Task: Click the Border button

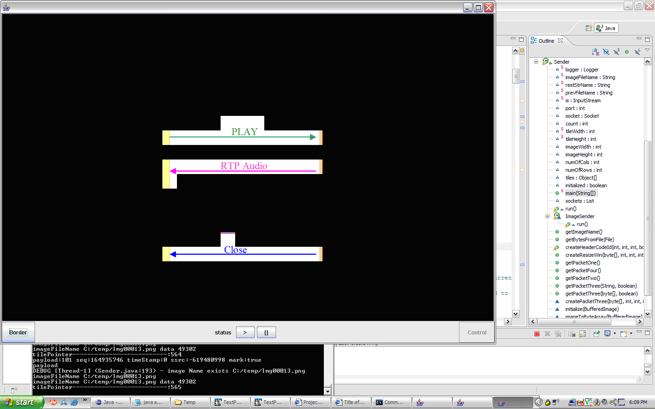Action: click(18, 332)
